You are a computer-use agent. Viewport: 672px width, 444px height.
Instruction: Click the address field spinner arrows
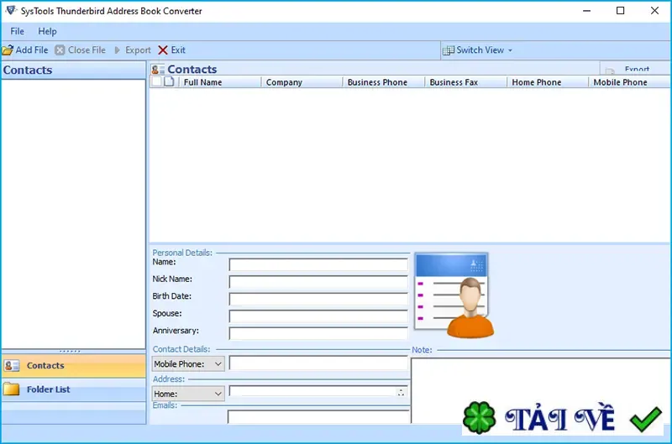click(x=402, y=392)
